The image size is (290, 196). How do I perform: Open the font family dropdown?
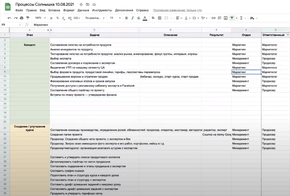point(95,18)
